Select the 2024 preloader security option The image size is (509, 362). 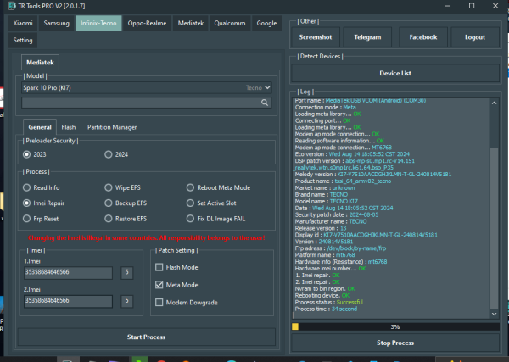tap(108, 154)
